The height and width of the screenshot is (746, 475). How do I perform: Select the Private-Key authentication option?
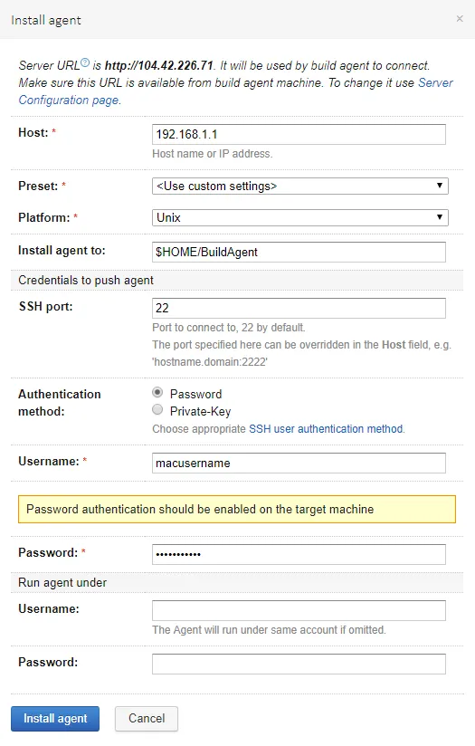(x=157, y=409)
